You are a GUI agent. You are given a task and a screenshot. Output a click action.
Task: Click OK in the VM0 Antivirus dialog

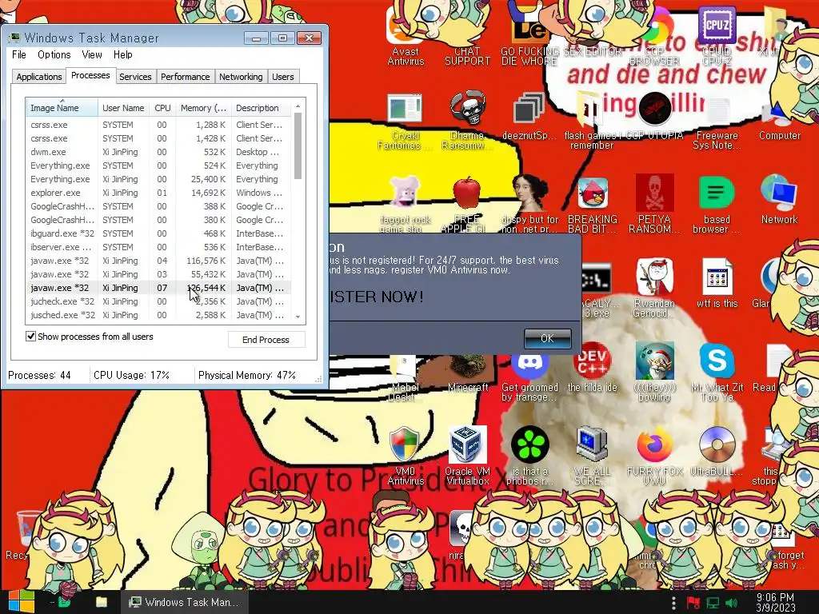(547, 338)
